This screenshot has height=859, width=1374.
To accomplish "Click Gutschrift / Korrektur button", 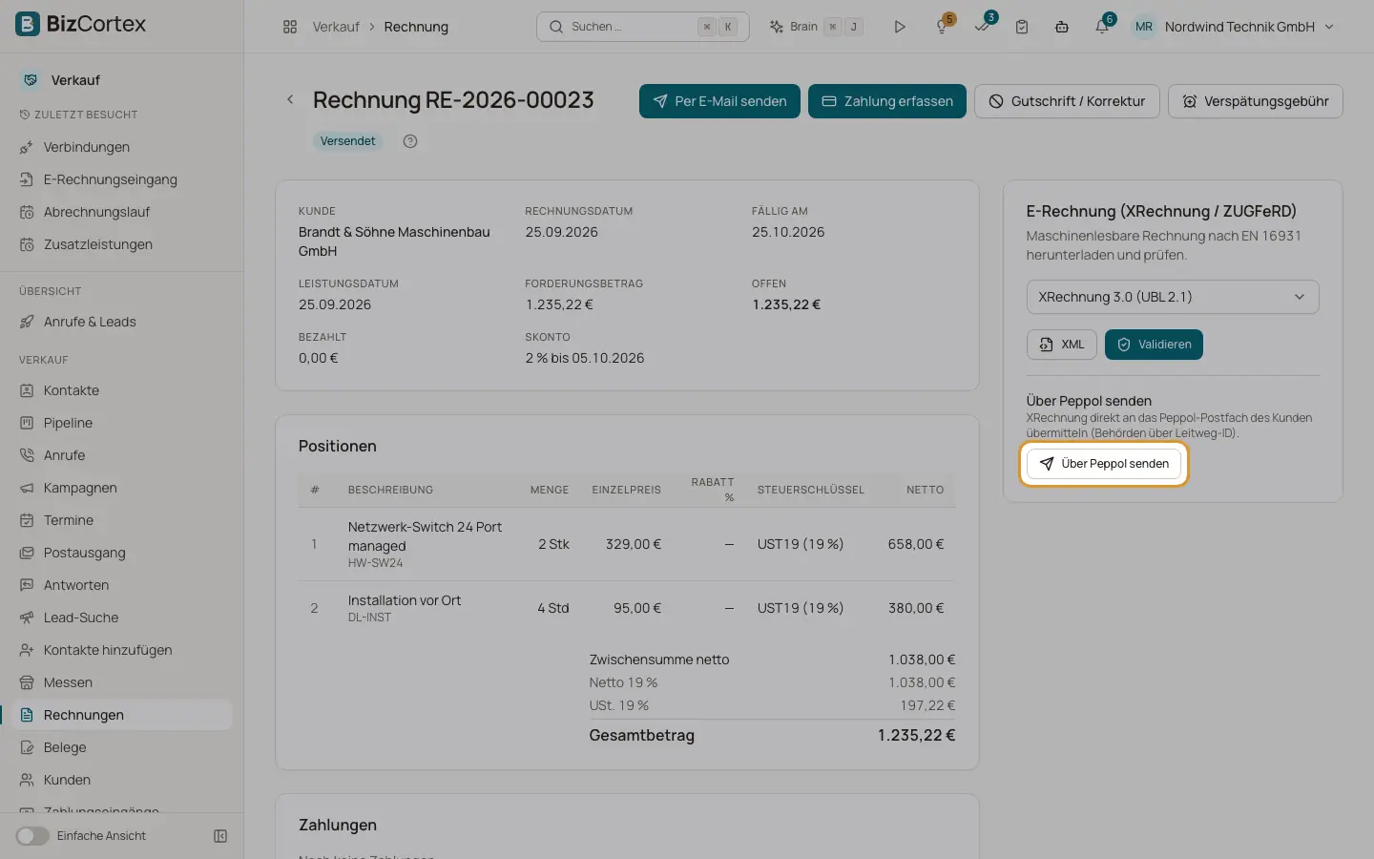I will tap(1067, 101).
